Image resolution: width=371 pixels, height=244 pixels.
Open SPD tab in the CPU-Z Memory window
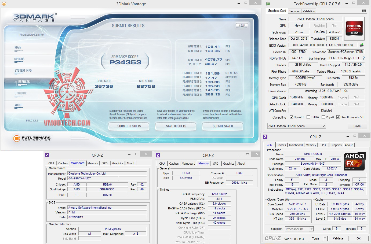[x=216, y=164]
